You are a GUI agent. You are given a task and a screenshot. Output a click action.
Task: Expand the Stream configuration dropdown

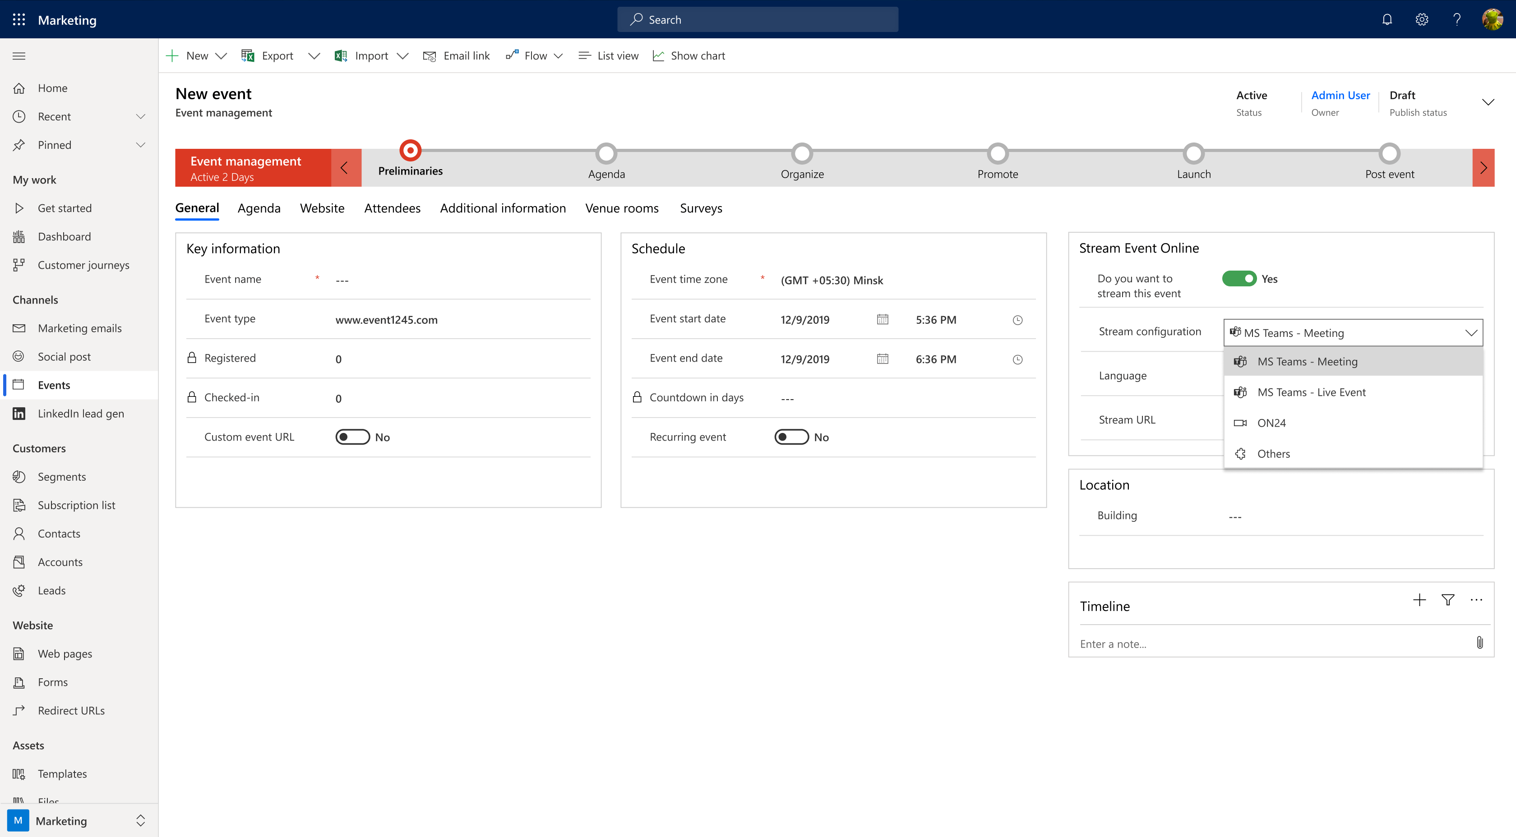[x=1473, y=331]
